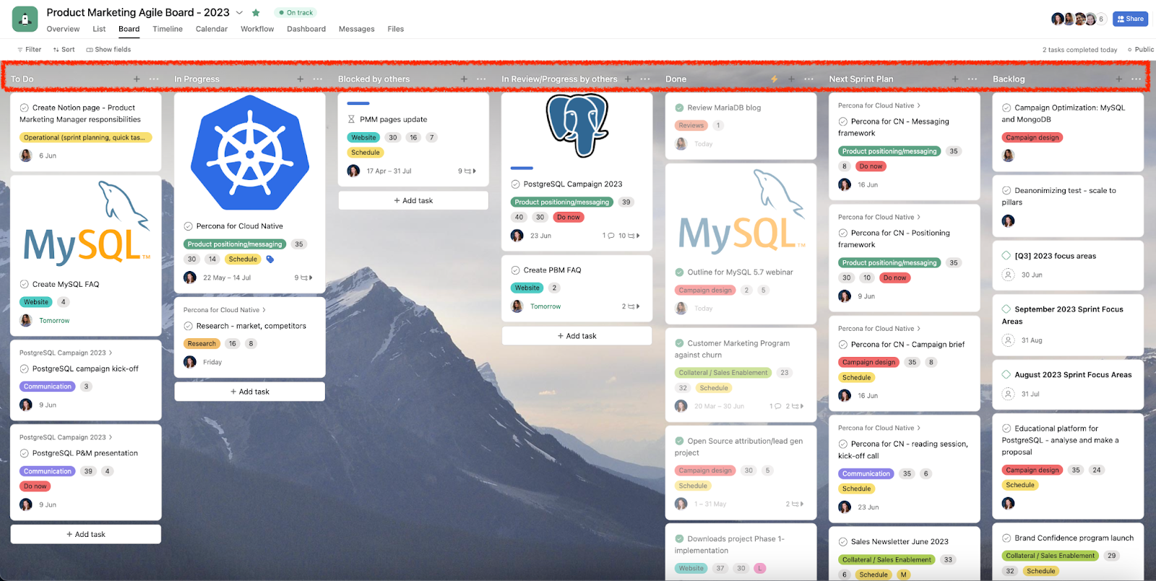Expand subtasks of PMM pages update
The width and height of the screenshot is (1156, 581).
(467, 171)
